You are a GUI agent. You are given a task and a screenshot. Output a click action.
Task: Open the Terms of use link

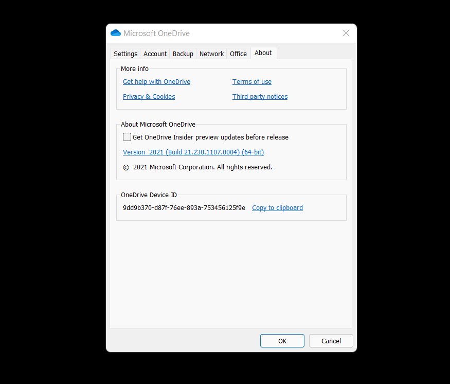[252, 81]
